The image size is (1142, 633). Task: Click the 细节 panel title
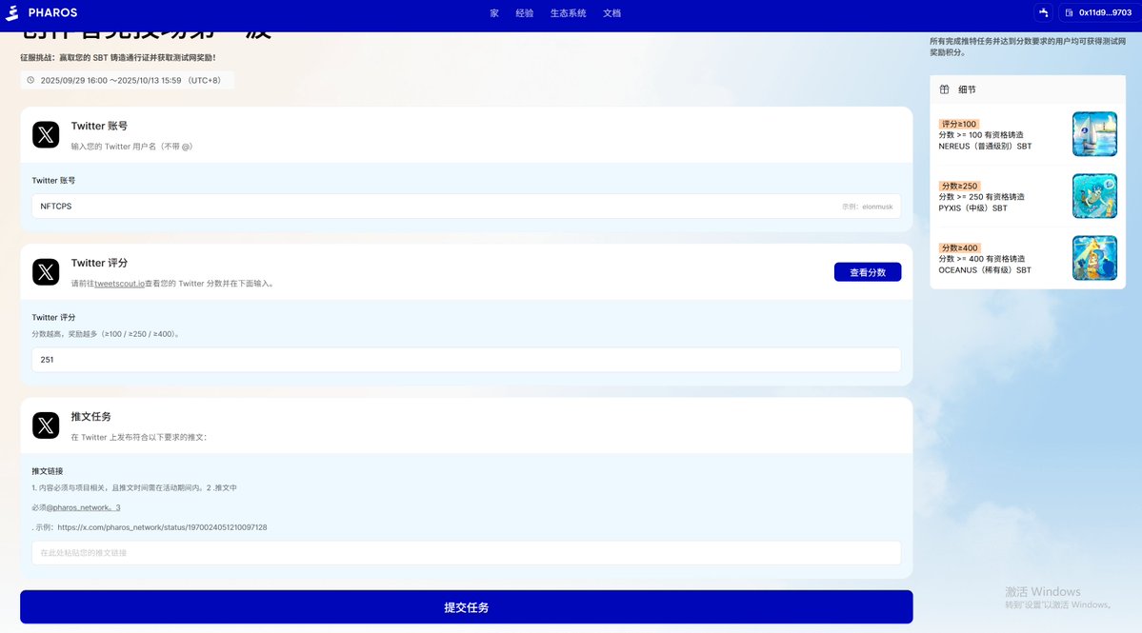[x=967, y=89]
